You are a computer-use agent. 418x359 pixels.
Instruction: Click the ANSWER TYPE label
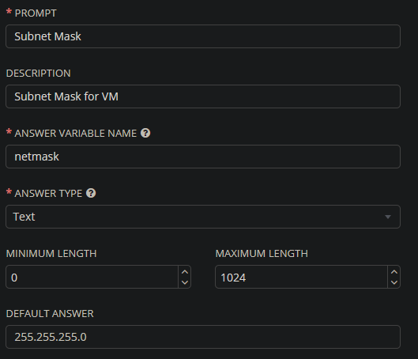click(x=48, y=194)
